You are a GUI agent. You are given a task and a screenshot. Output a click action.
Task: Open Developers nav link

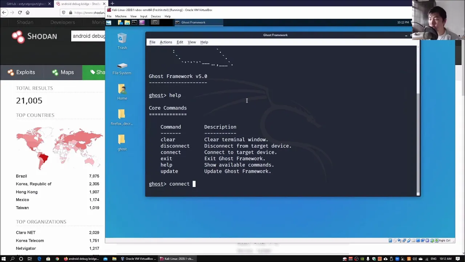click(62, 23)
